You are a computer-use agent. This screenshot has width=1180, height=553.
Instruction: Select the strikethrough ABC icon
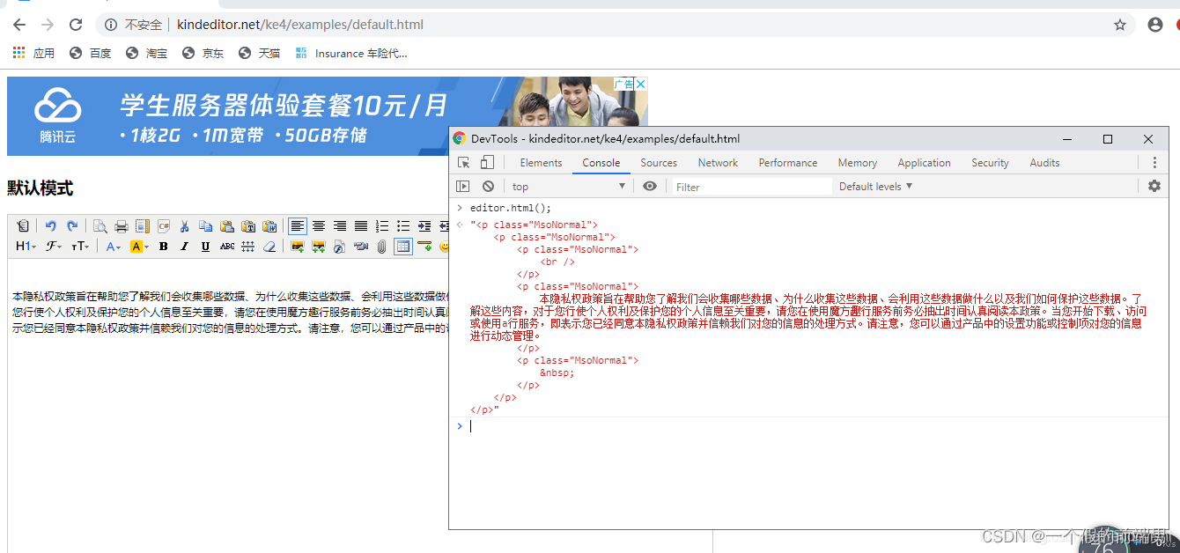point(226,247)
